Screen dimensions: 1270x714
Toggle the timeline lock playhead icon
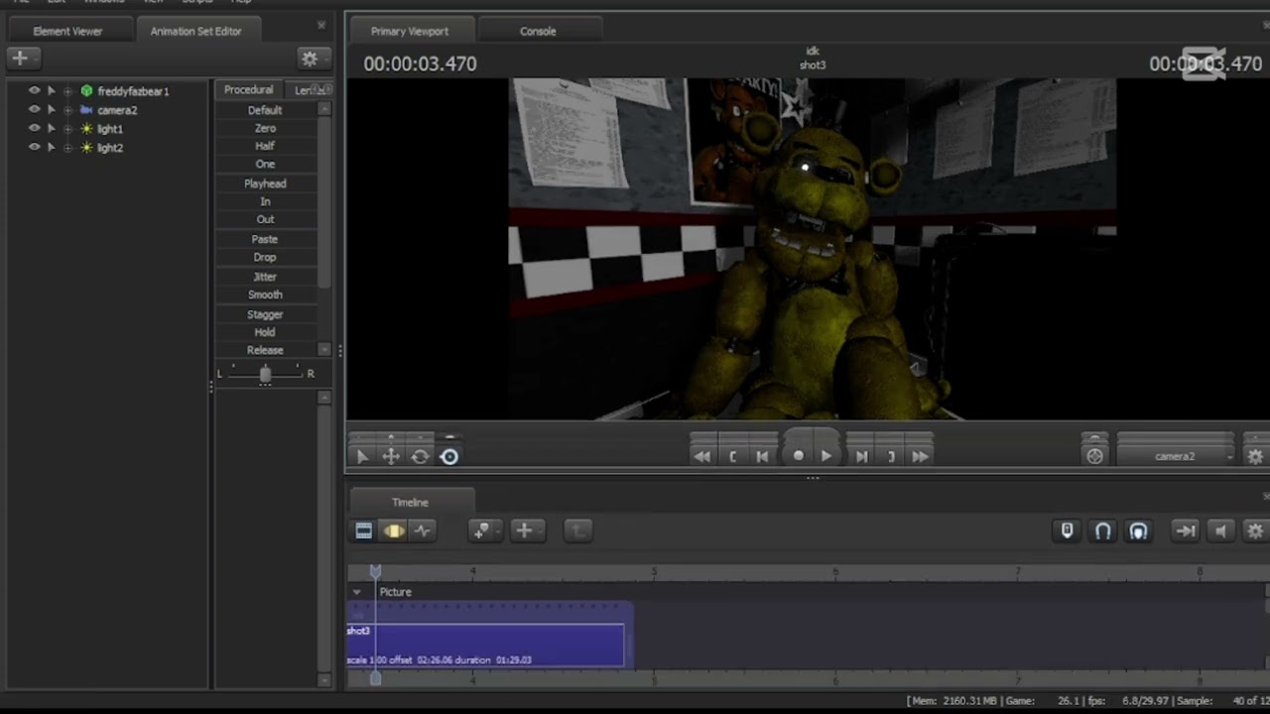1067,532
